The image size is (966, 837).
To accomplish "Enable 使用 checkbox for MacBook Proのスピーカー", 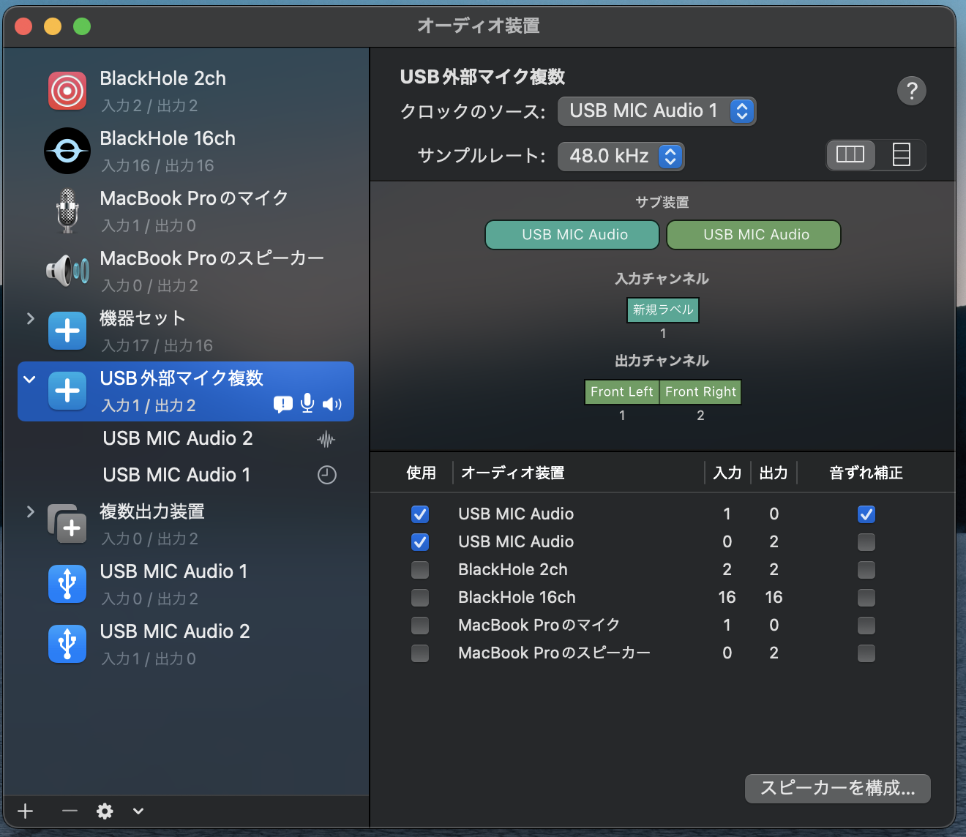I will click(x=420, y=653).
